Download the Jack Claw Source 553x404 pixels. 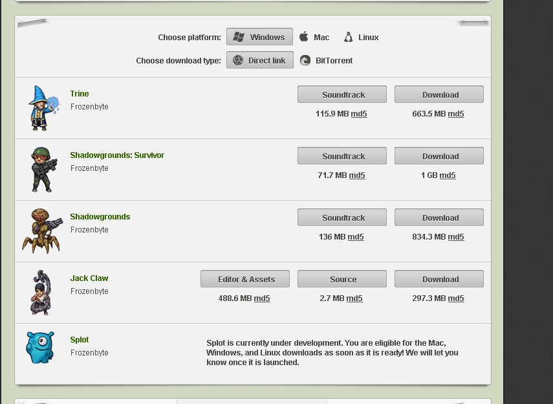point(342,278)
